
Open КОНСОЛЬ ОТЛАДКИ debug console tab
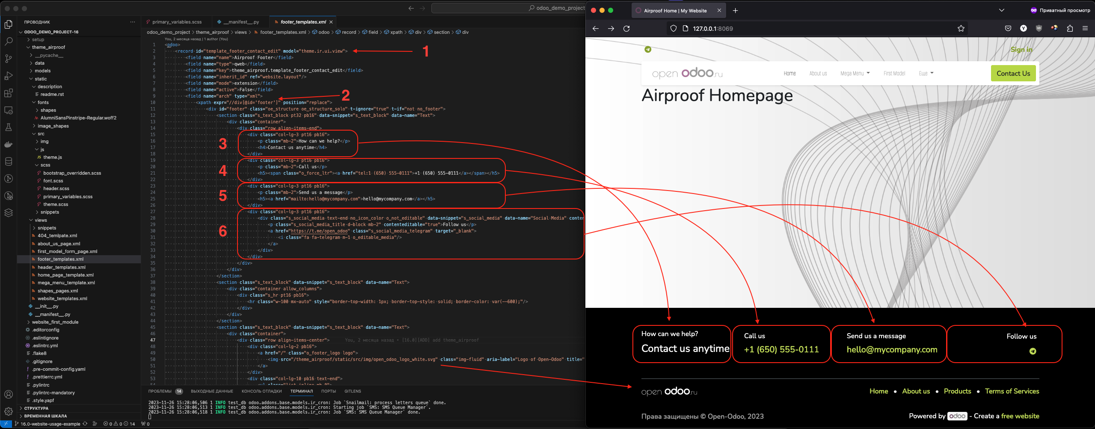pyautogui.click(x=261, y=391)
